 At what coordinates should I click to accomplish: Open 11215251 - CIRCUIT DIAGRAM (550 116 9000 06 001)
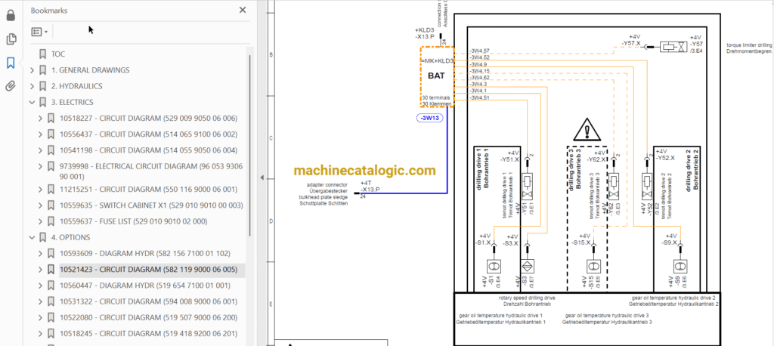(148, 190)
